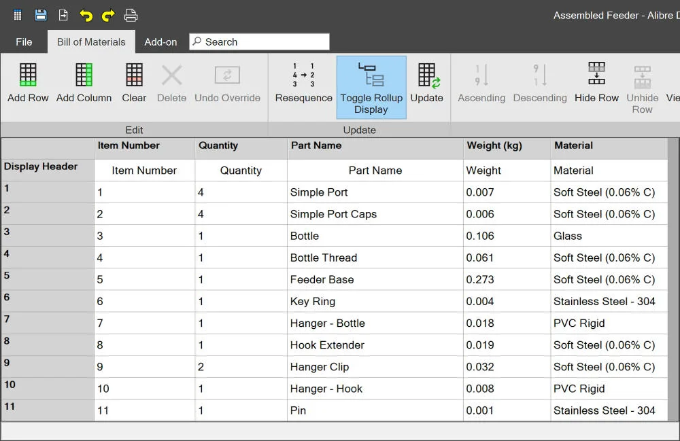Clear the table contents
The image size is (680, 441).
click(134, 83)
